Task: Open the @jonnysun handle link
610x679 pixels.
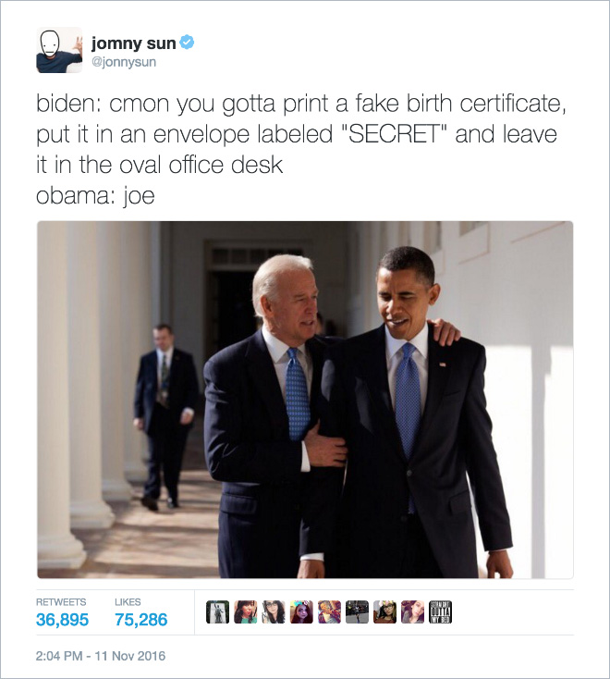Action: (x=123, y=62)
